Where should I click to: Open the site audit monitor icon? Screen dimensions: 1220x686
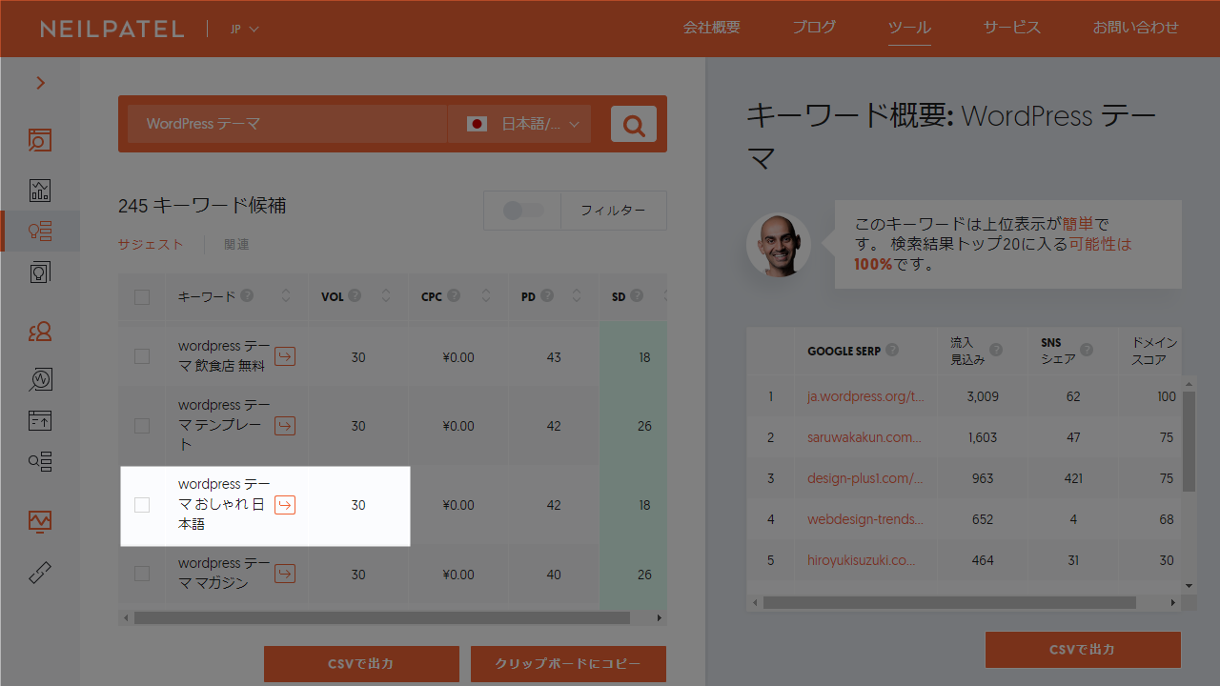(40, 521)
